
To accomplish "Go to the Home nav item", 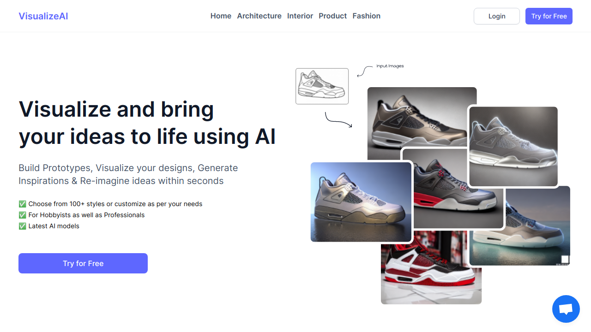I will pos(221,16).
